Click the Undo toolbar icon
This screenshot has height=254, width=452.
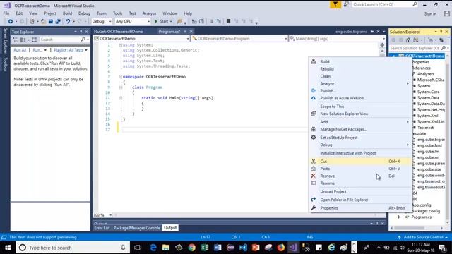(x=68, y=21)
